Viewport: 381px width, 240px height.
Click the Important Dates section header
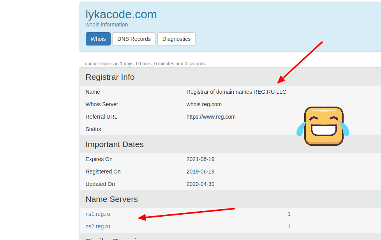[x=115, y=144]
